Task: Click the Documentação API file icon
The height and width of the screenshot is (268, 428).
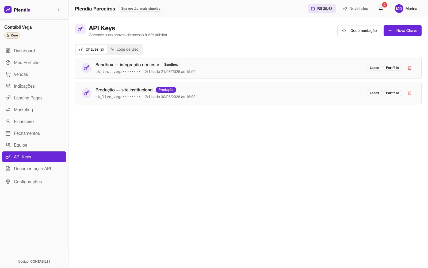Action: (x=8, y=169)
